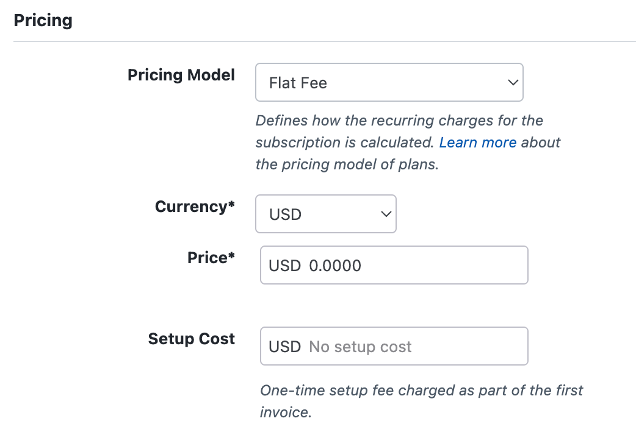The width and height of the screenshot is (636, 435).
Task: Click the chevron arrow beside Flat Fee
Action: (513, 82)
